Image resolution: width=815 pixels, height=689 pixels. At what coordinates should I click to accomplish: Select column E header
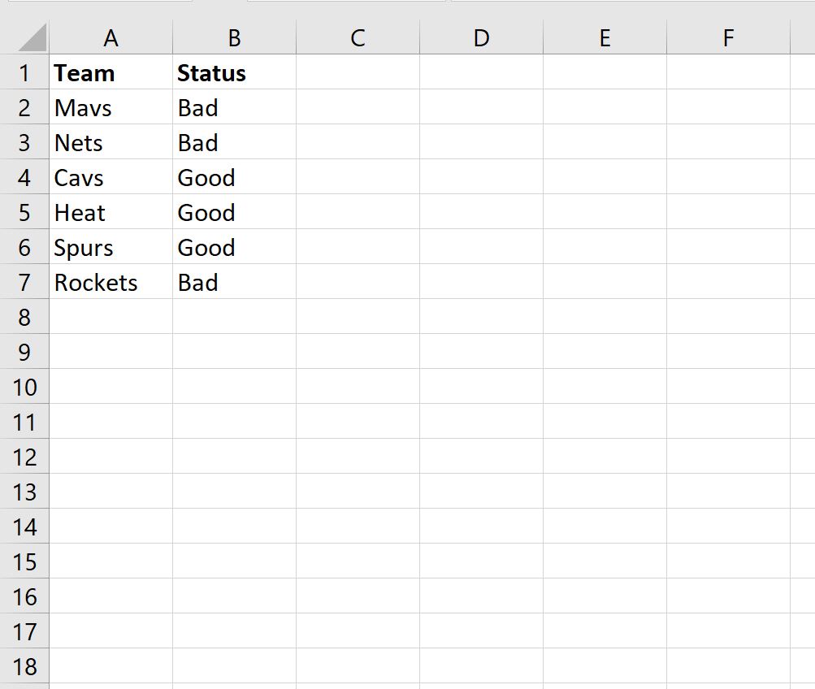(x=605, y=37)
